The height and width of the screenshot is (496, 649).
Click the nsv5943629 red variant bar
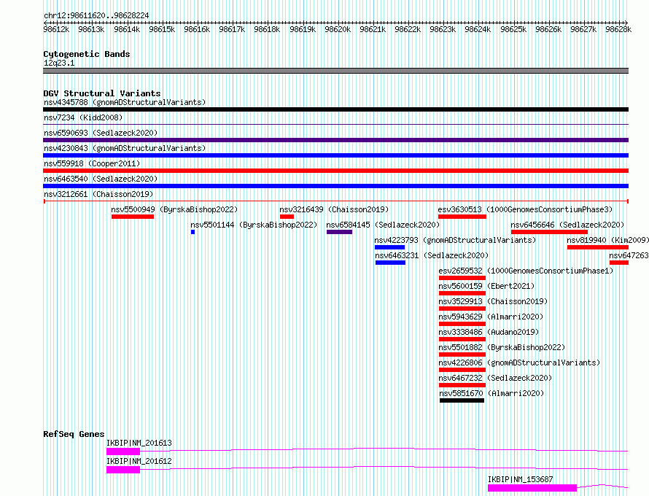pyautogui.click(x=462, y=324)
